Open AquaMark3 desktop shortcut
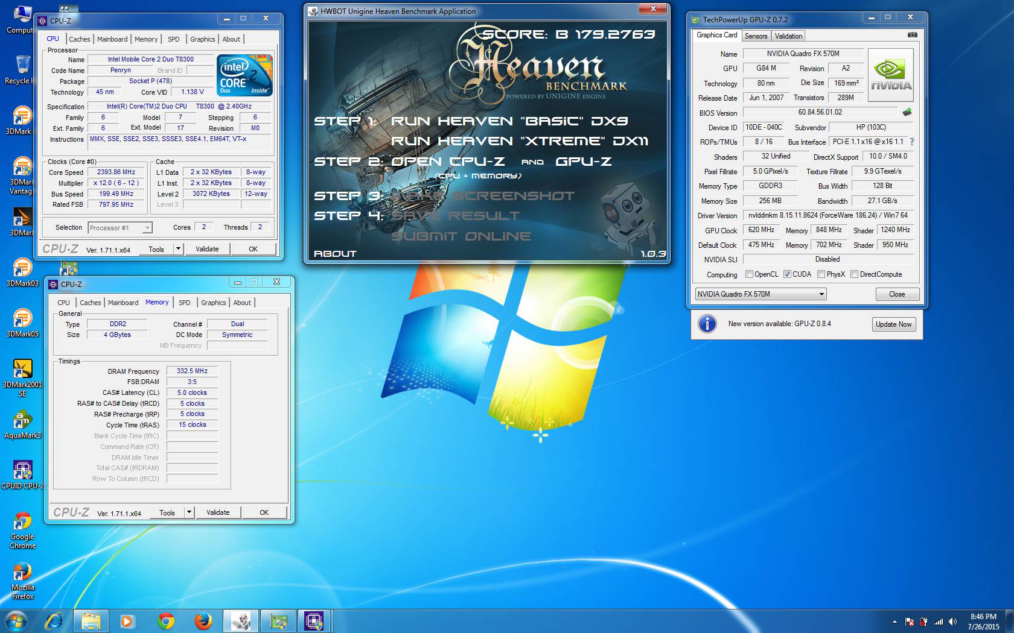Image resolution: width=1014 pixels, height=633 pixels. [22, 424]
